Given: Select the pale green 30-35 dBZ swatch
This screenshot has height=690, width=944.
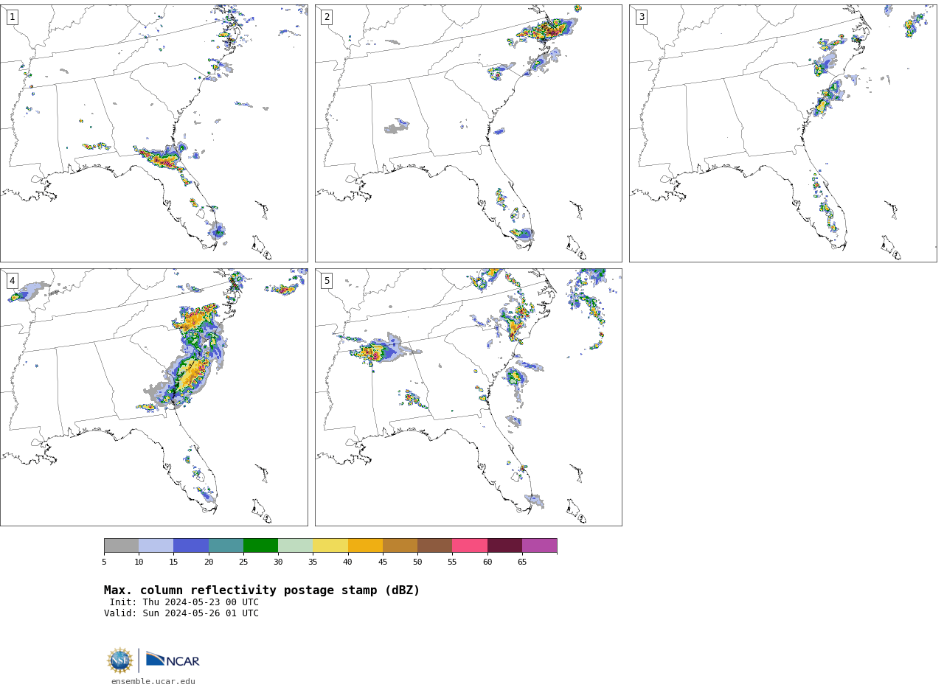Looking at the screenshot, I should [296, 546].
